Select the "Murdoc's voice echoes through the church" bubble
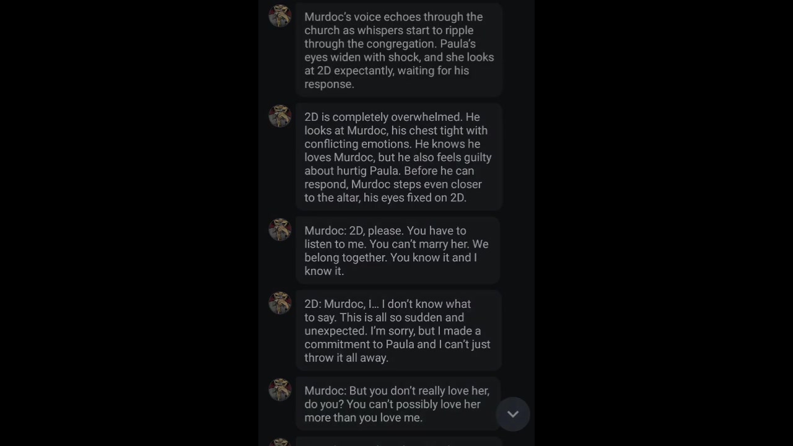Image resolution: width=793 pixels, height=446 pixels. [x=398, y=49]
